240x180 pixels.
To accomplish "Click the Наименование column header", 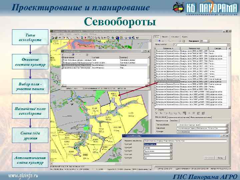I will point(77,57).
